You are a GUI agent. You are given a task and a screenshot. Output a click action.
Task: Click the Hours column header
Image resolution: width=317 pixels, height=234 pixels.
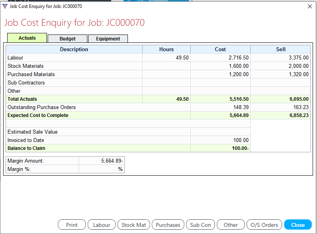coord(166,50)
